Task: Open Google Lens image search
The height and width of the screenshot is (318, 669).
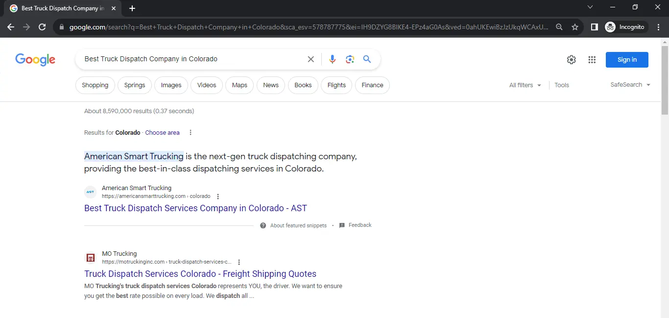Action: click(350, 59)
